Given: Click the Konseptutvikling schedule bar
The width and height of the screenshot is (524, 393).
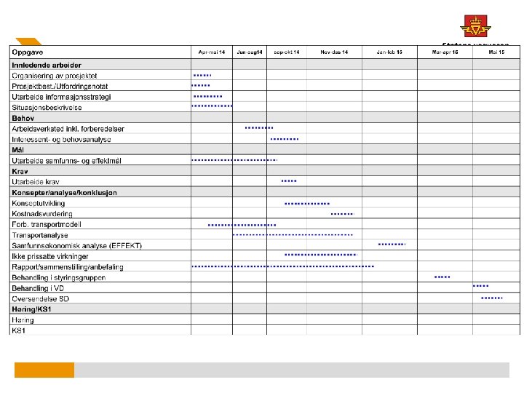Looking at the screenshot, I should coord(307,204).
